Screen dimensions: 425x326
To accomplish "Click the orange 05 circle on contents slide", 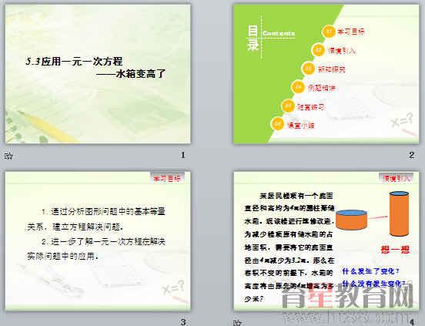I will (288, 106).
